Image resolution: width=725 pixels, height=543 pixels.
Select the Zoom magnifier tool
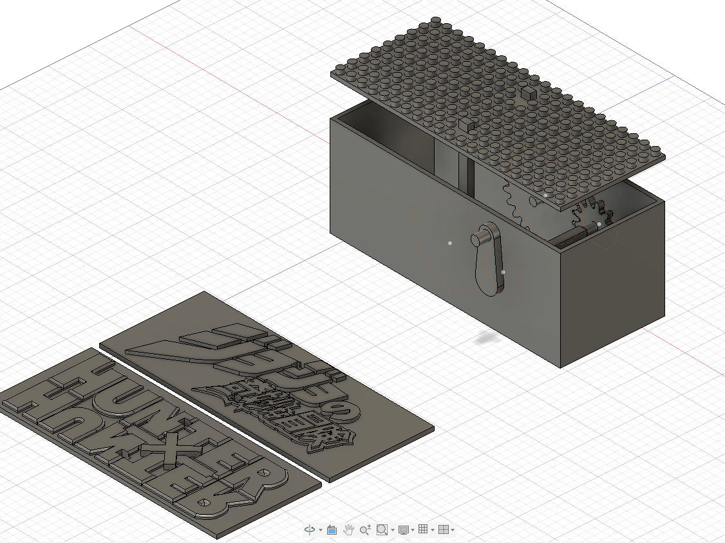pyautogui.click(x=365, y=529)
